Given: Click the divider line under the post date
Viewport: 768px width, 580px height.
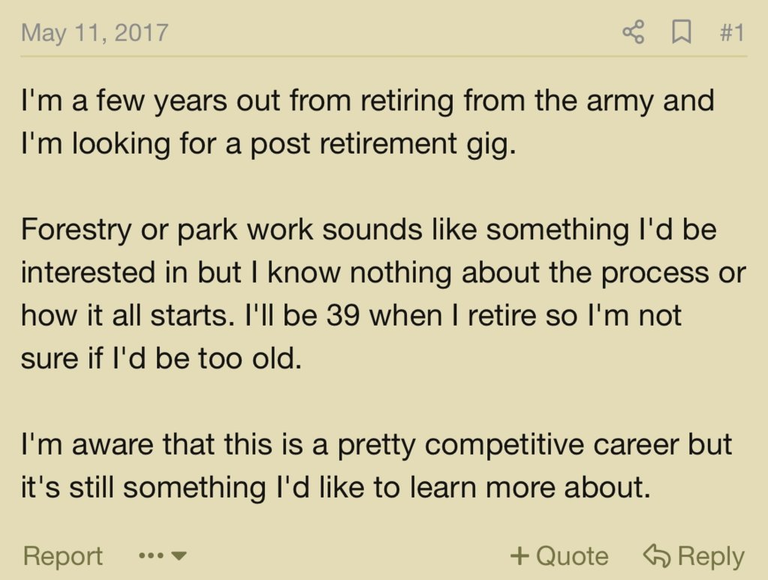Looking at the screenshot, I should coord(384,56).
